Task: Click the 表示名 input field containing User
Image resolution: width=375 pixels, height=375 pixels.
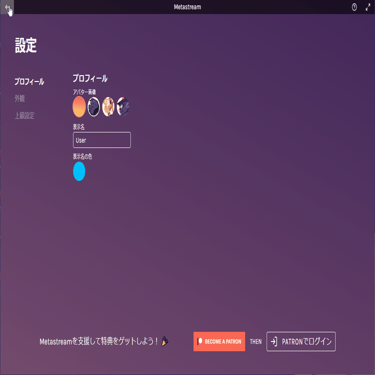Action: [102, 140]
